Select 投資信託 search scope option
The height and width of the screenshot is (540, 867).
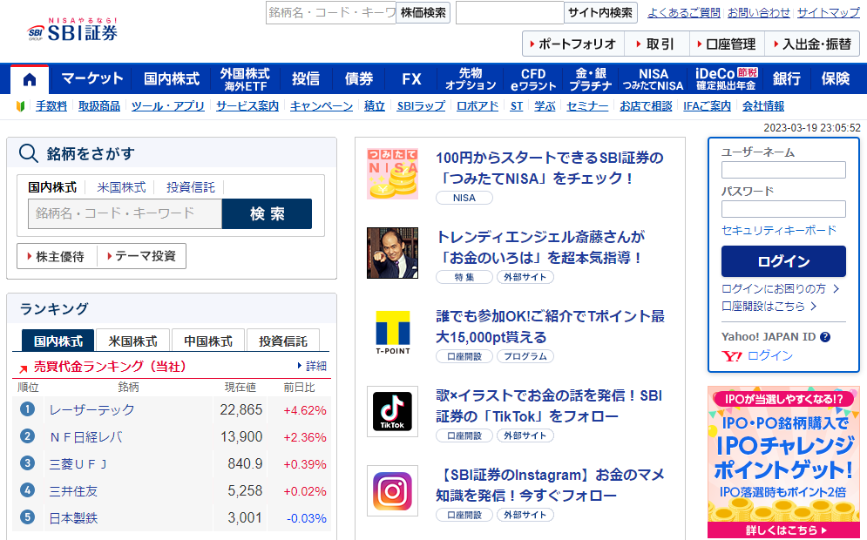pyautogui.click(x=190, y=187)
